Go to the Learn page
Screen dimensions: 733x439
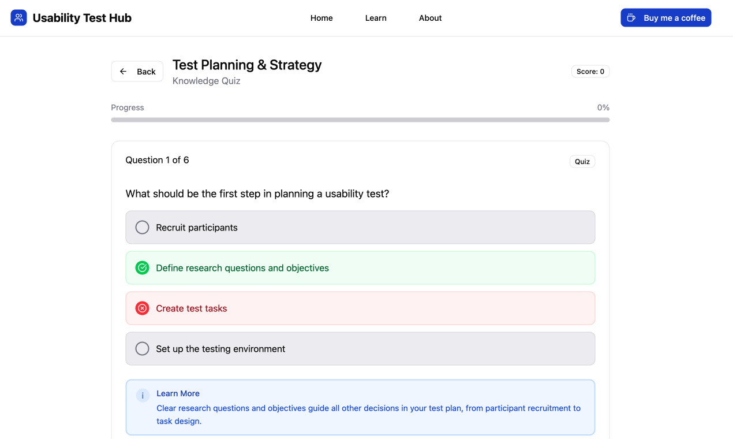tap(376, 18)
